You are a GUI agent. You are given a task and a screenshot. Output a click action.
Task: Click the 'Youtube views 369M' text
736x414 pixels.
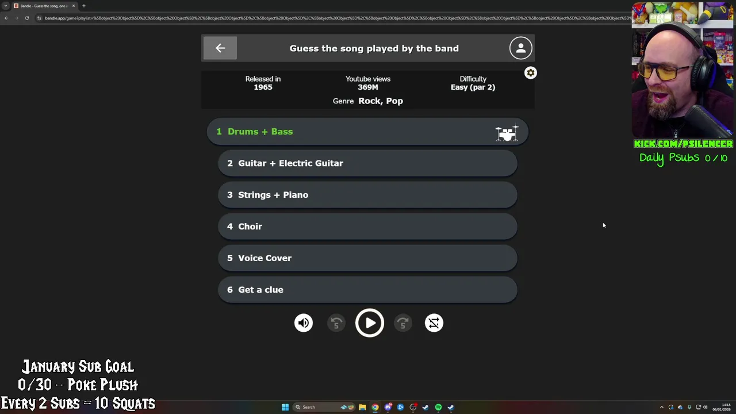click(x=368, y=83)
